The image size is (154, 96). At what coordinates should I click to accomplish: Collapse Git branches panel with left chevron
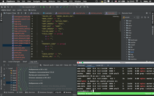click(x=4, y=65)
